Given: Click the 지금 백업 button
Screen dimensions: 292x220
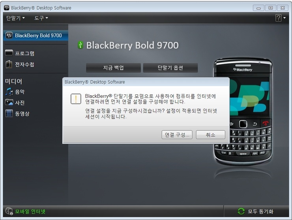Looking at the screenshot, I should tap(113, 68).
